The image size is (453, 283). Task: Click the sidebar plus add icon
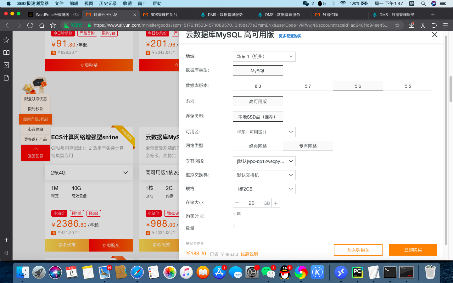click(x=6, y=240)
